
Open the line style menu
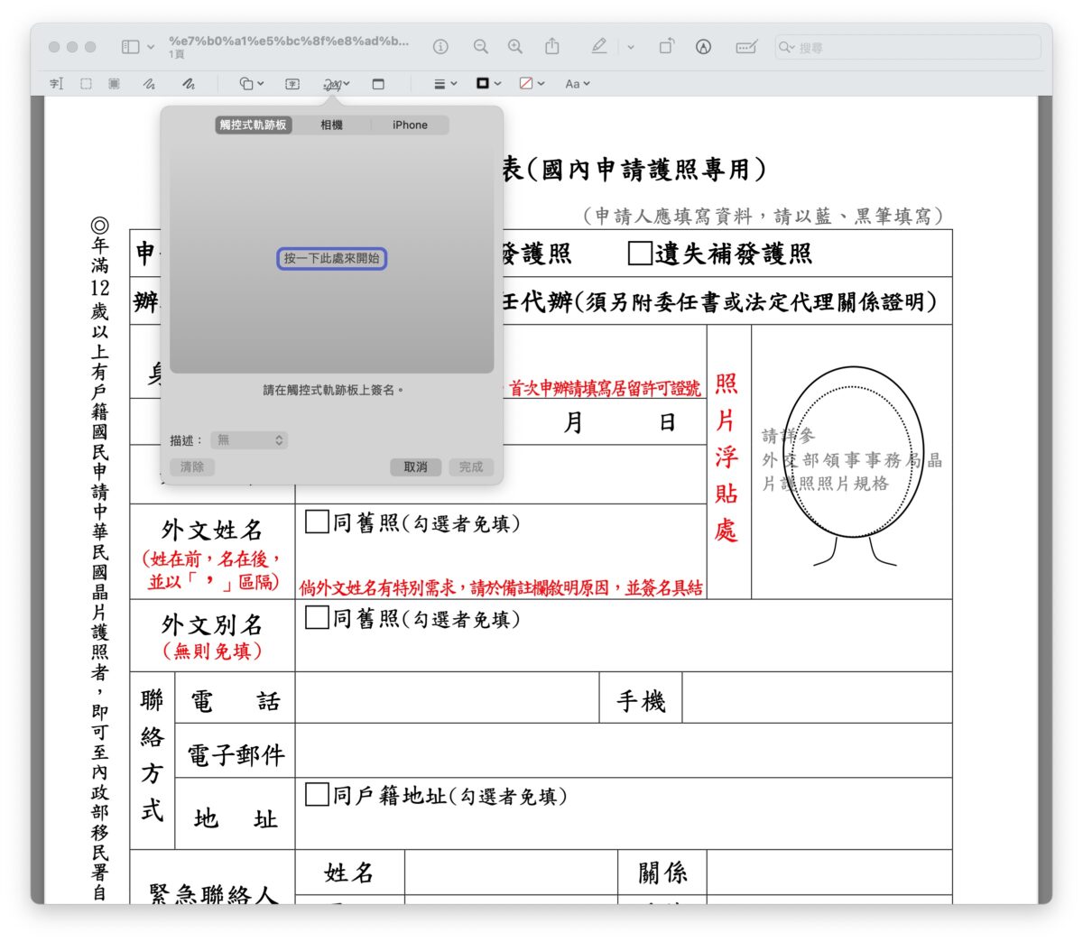[x=446, y=84]
